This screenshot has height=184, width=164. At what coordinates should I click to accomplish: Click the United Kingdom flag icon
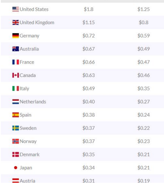tap(15, 22)
